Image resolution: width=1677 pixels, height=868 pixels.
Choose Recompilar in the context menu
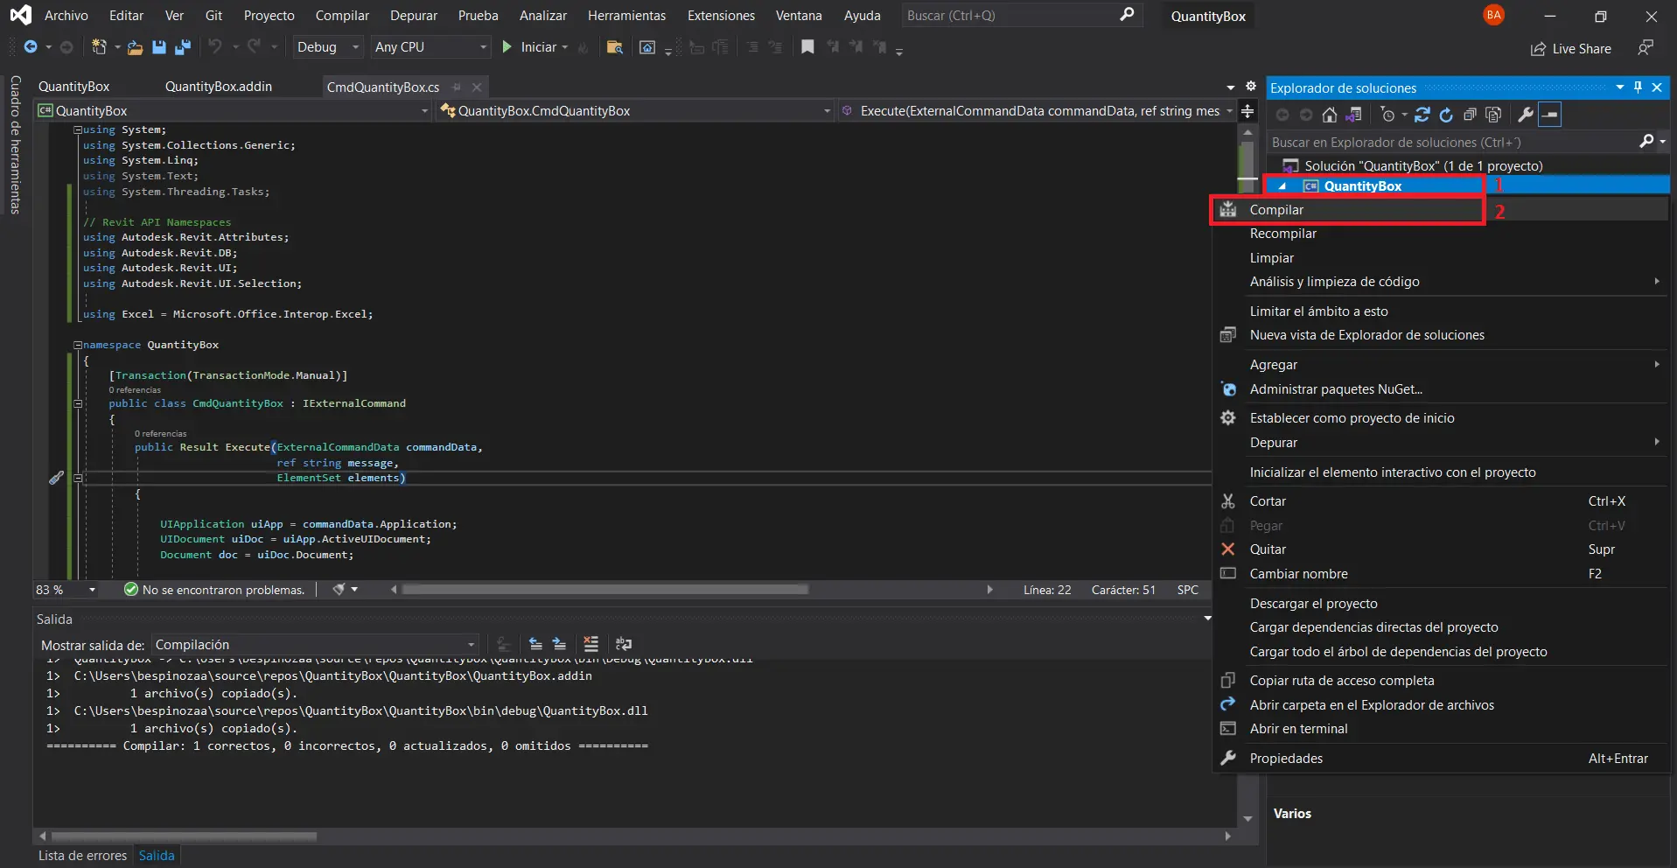click(1440, 234)
